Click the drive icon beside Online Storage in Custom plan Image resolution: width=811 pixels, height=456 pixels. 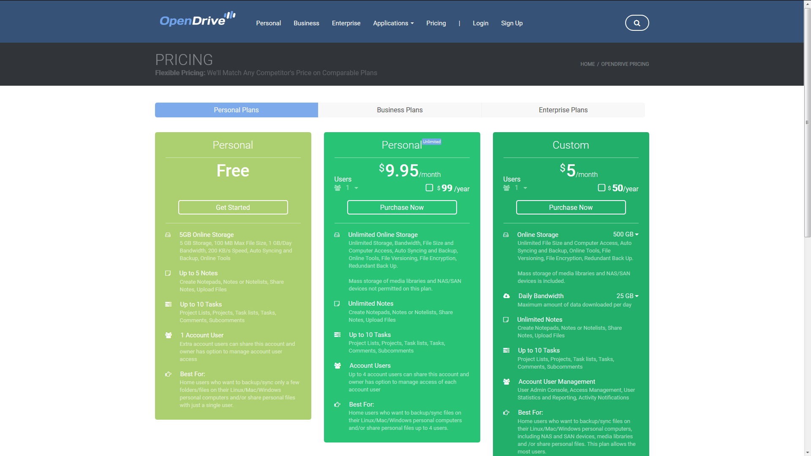tap(506, 235)
